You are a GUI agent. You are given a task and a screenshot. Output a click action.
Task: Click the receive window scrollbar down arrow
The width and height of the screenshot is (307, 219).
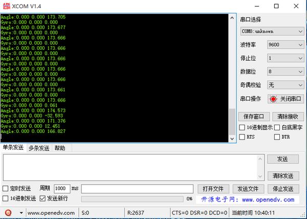click(x=232, y=138)
